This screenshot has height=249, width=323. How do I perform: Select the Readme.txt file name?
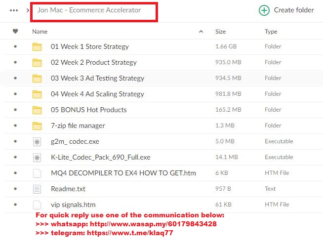[x=68, y=189]
